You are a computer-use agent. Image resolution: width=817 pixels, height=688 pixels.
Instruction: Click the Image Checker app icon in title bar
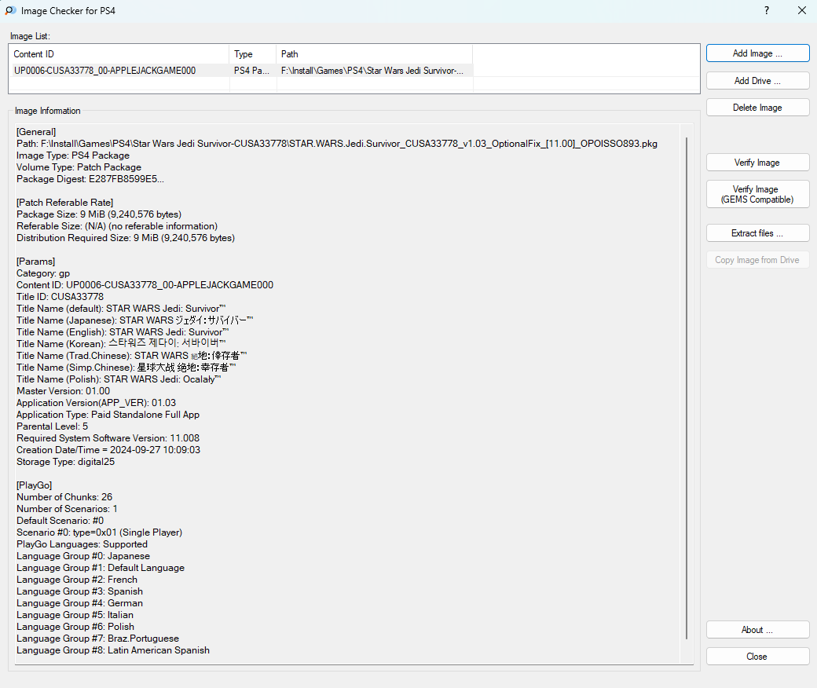tap(11, 11)
